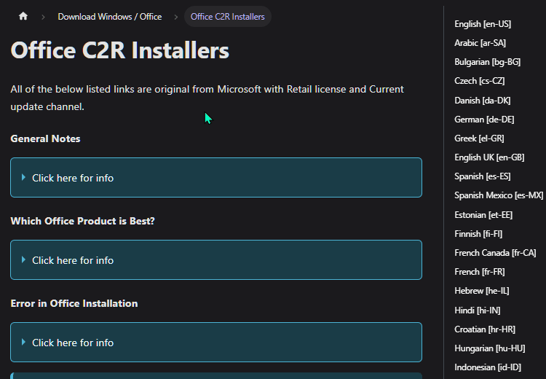Image resolution: width=546 pixels, height=379 pixels.
Task: Click the General Notes heading
Action: tap(45, 138)
